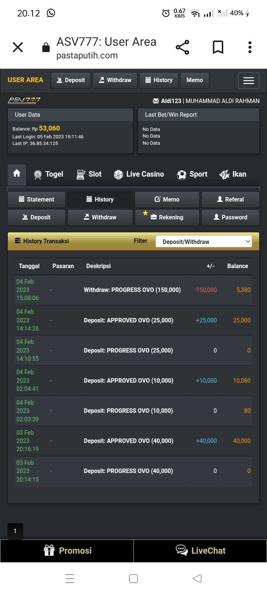Open the three-dot browser menu

tap(250, 47)
